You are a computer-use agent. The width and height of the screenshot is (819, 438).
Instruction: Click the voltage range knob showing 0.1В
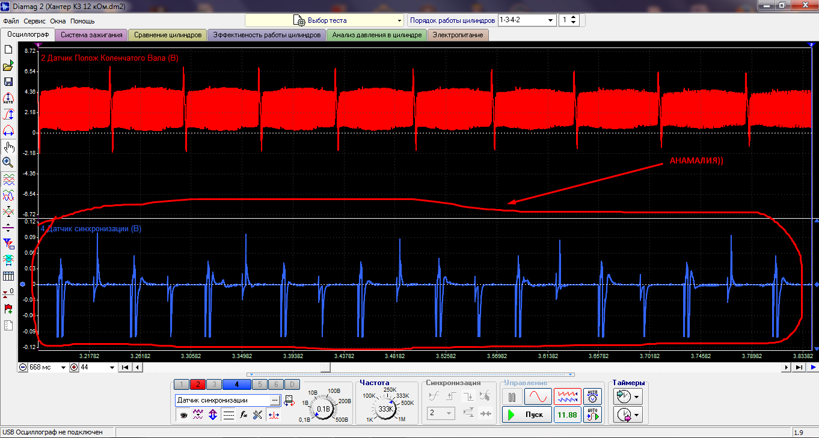324,409
